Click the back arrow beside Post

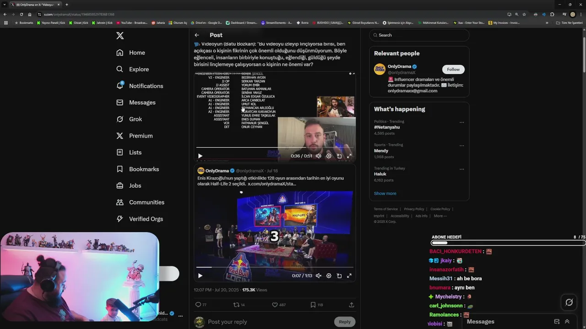pos(197,35)
